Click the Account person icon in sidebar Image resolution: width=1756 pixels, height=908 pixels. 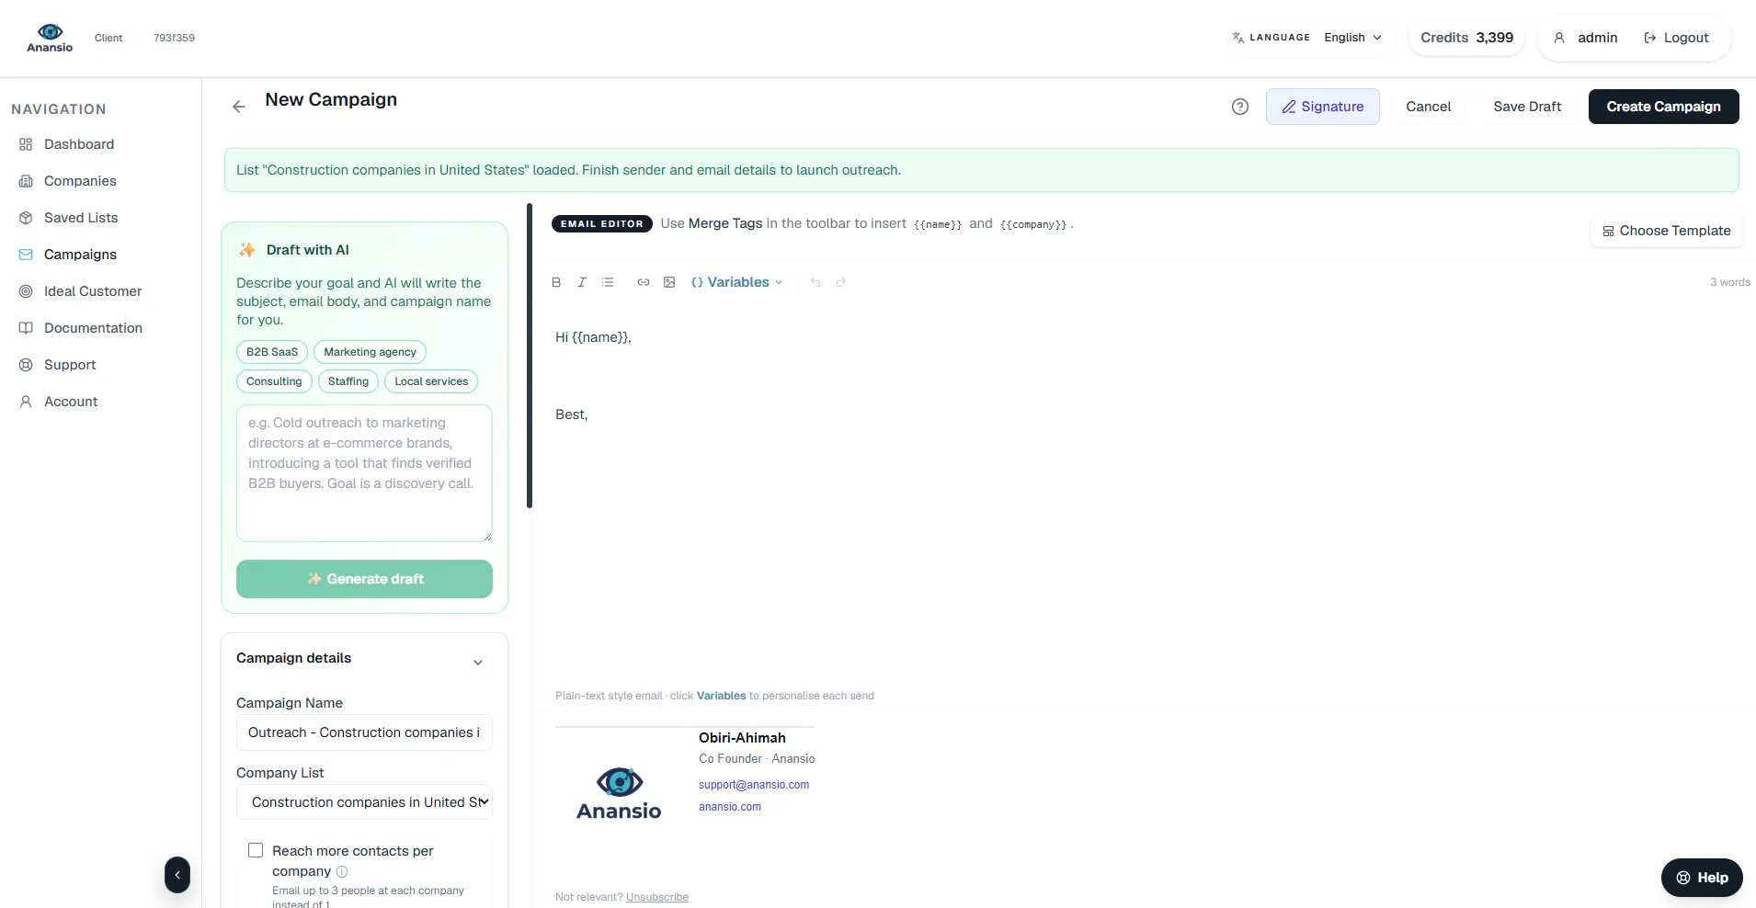tap(26, 402)
